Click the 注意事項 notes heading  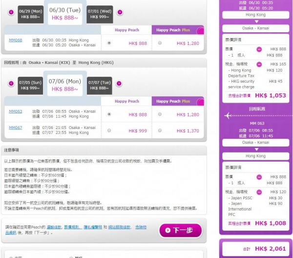[x=11, y=150]
